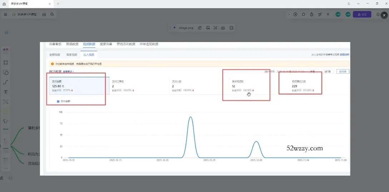
Task: Open search with the magnifier icon
Action: pos(52,15)
